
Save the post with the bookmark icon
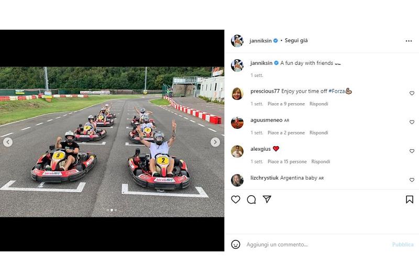[410, 199]
